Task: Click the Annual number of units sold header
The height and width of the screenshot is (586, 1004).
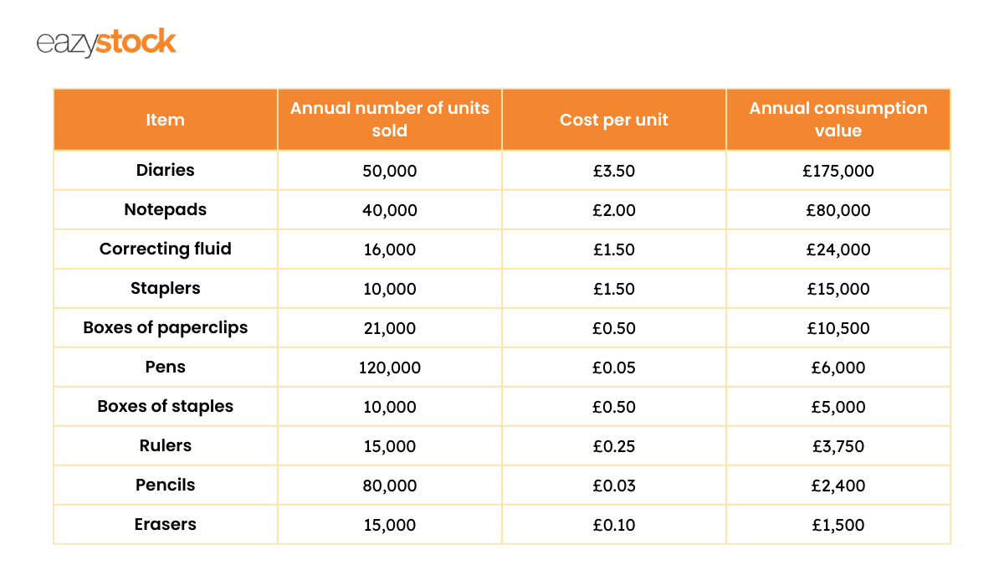Action: click(390, 119)
